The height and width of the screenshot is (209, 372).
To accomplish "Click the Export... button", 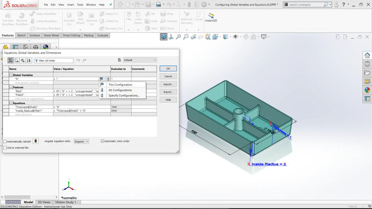I will [168, 92].
